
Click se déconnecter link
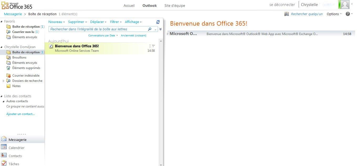point(282,5)
